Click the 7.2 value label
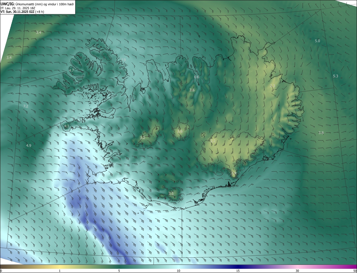Viewport: 357px width, 273px height. click(x=26, y=106)
